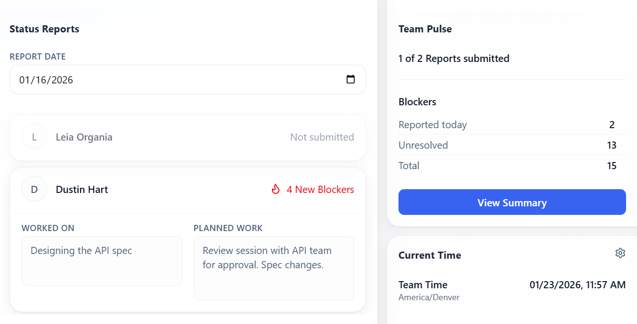The image size is (637, 324).
Task: Click the 4 New Blockers label
Action: [x=320, y=190]
